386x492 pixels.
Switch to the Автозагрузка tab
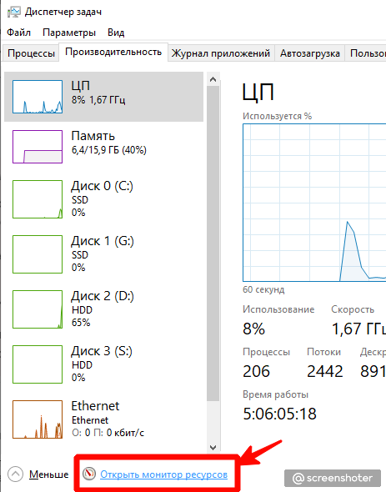pyautogui.click(x=310, y=53)
